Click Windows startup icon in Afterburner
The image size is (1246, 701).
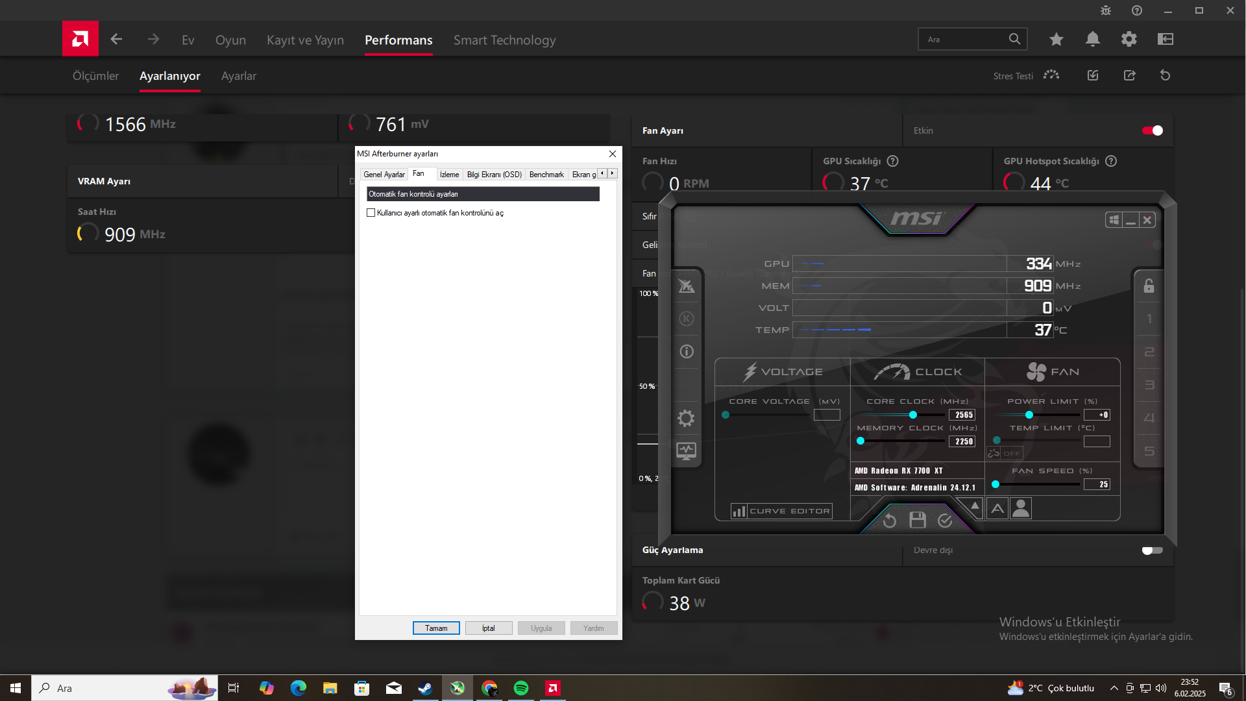(1114, 220)
